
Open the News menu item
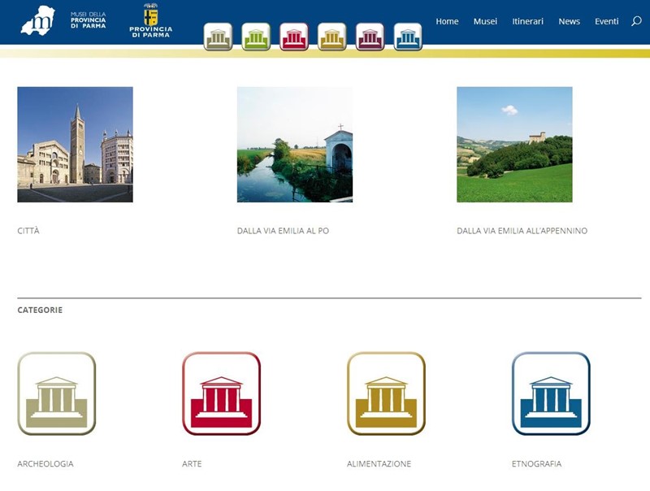(569, 21)
